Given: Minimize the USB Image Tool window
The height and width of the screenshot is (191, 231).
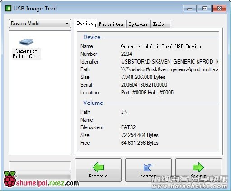Looking at the screenshot, I should [x=189, y=8].
